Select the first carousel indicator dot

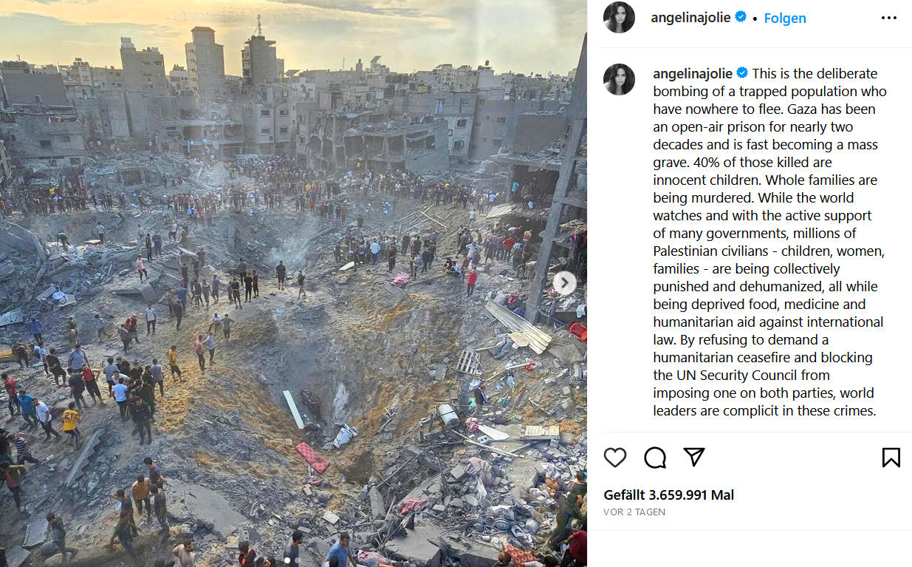287,560
